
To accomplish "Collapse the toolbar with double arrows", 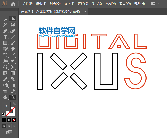I will (3, 9).
